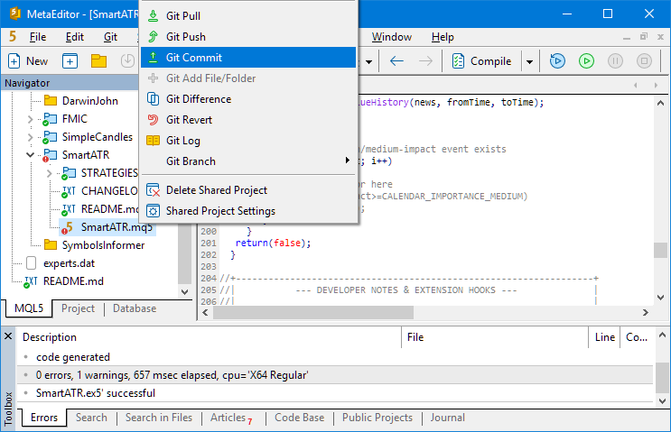Click the File column header
Screen dimensions: 671x432
tap(496, 337)
